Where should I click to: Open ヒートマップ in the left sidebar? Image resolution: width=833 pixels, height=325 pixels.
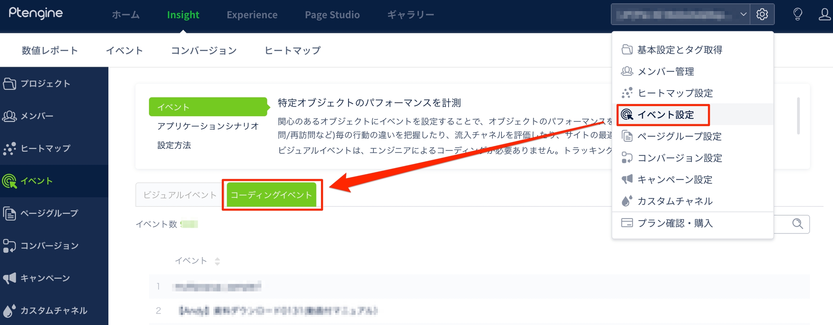click(x=45, y=148)
